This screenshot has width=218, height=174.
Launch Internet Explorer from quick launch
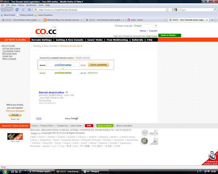click(x=20, y=171)
